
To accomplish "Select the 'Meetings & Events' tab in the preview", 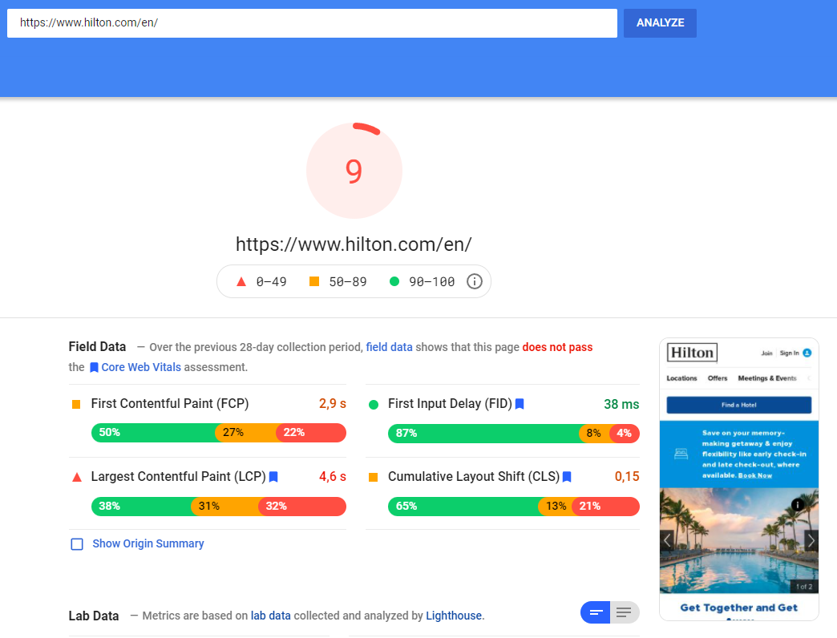I will (x=767, y=378).
